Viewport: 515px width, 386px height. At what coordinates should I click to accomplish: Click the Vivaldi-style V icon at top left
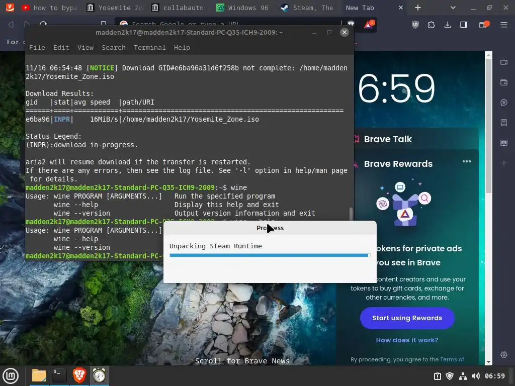coord(10,7)
